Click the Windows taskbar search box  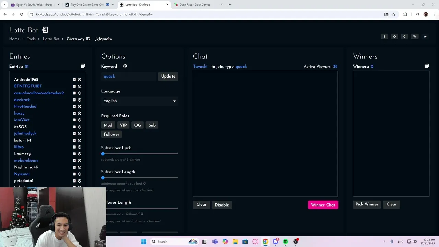click(x=174, y=242)
